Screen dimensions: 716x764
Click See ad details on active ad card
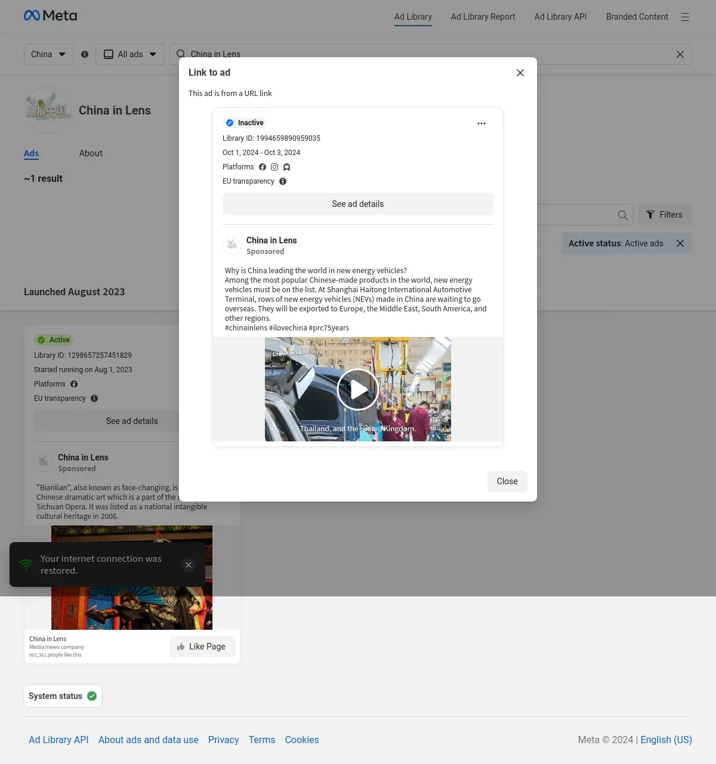tap(132, 421)
